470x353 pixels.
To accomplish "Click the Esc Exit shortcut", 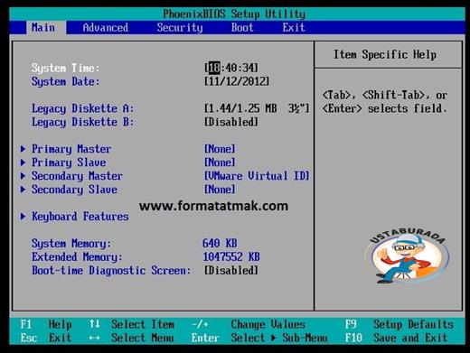I will pyautogui.click(x=46, y=338).
